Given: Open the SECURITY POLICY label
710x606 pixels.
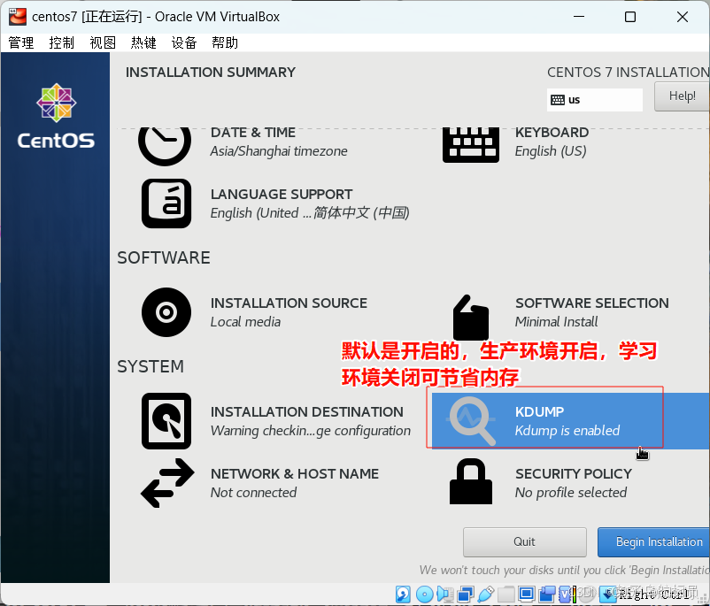Looking at the screenshot, I should pos(574,474).
